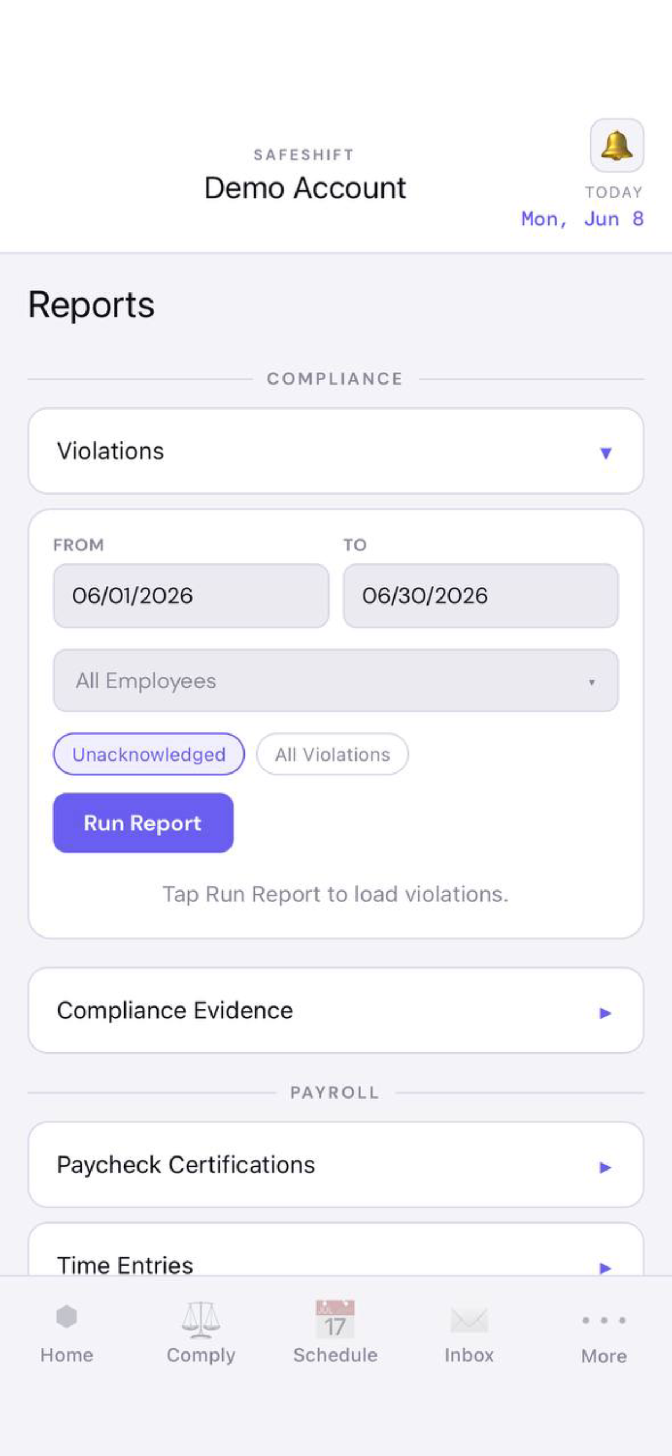Run the violations report
This screenshot has width=672, height=1456.
pos(143,823)
